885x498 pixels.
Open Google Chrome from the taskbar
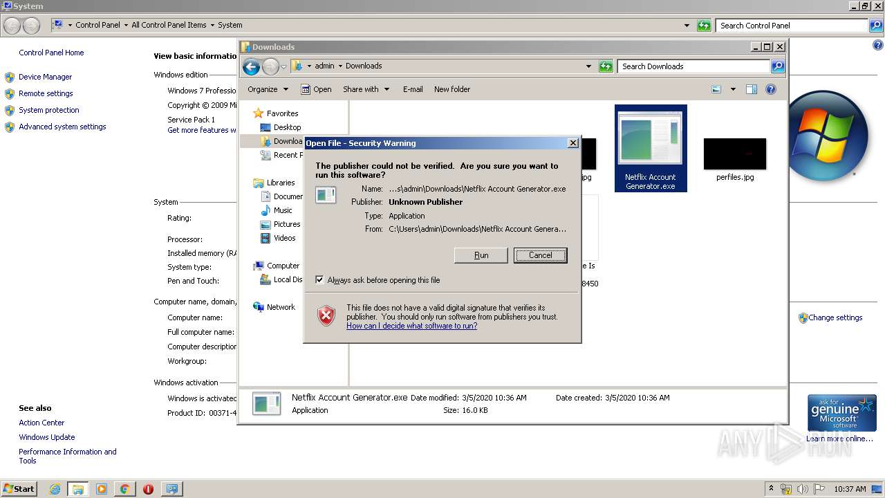(x=124, y=489)
